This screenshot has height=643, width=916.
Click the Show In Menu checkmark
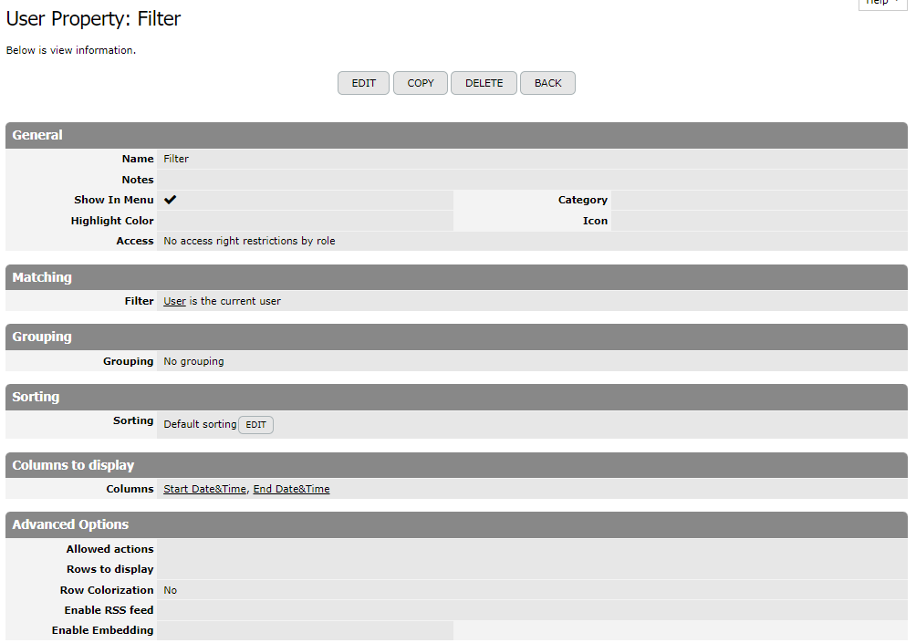click(171, 200)
